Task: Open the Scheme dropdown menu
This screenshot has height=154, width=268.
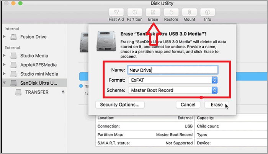Action: [173, 90]
